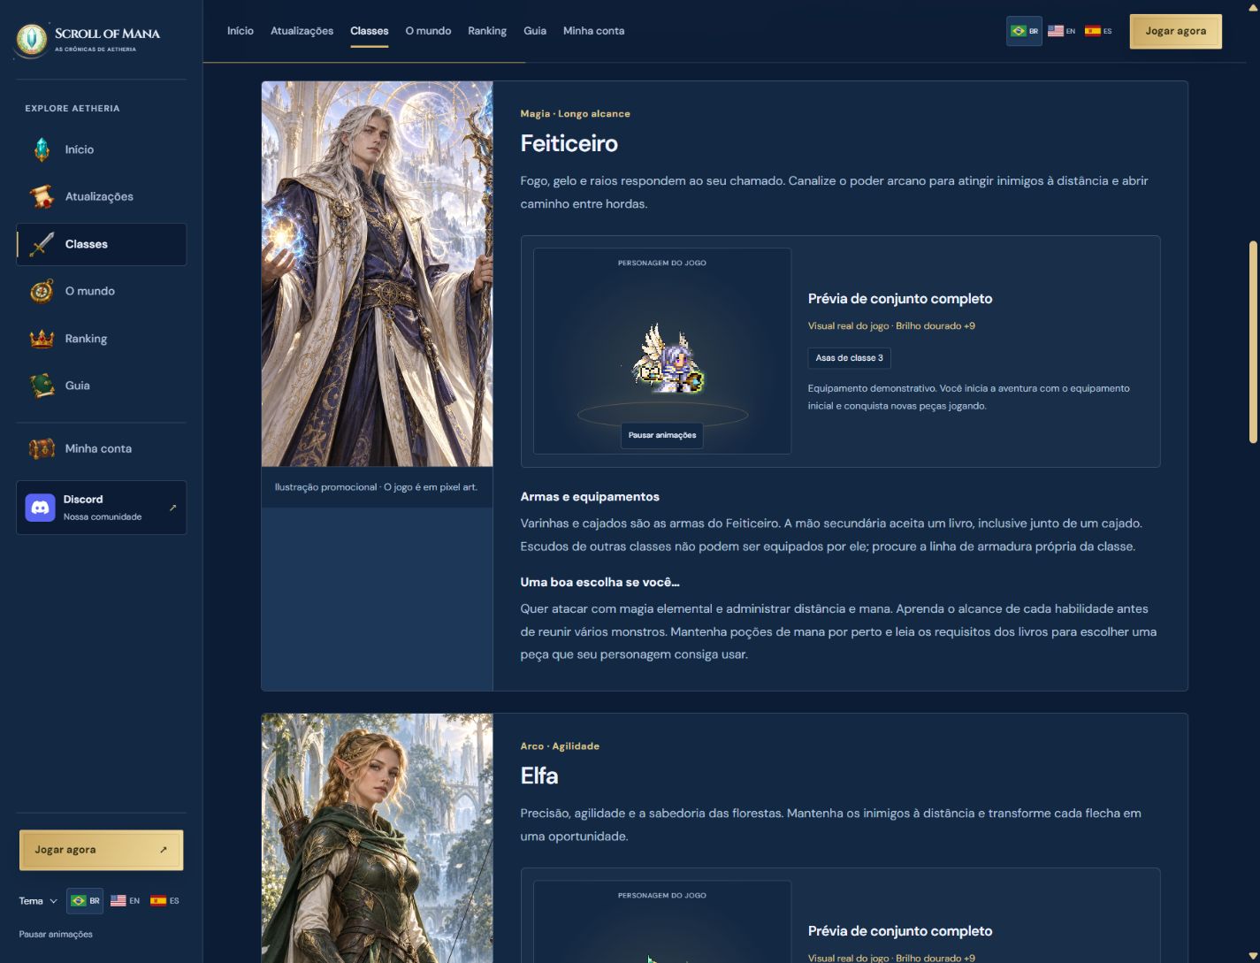Viewport: 1260px width, 963px height.
Task: Click the treasure chest icon beside Minha conta
Action: (x=42, y=448)
